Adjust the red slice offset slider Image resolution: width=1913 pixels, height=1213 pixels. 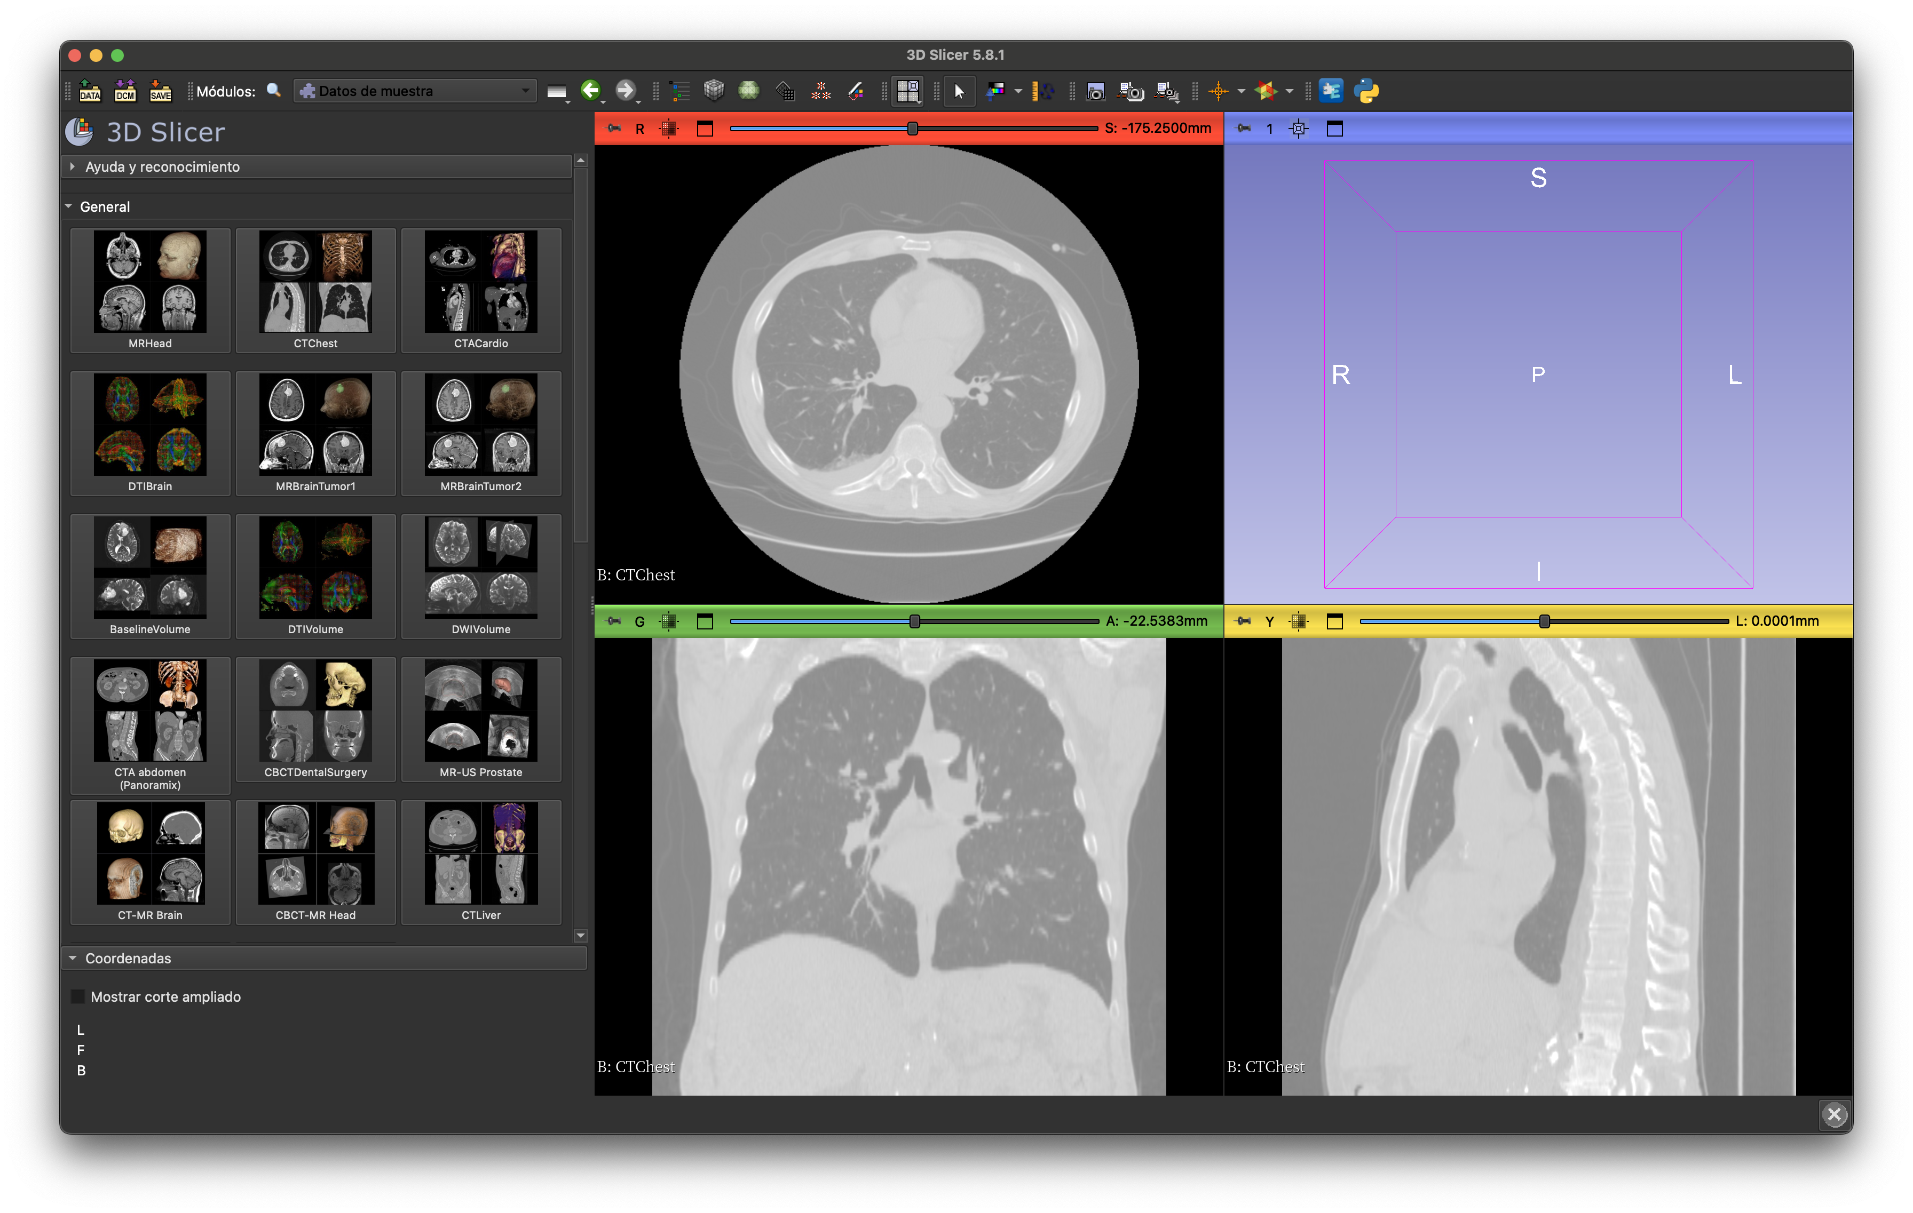pos(913,129)
